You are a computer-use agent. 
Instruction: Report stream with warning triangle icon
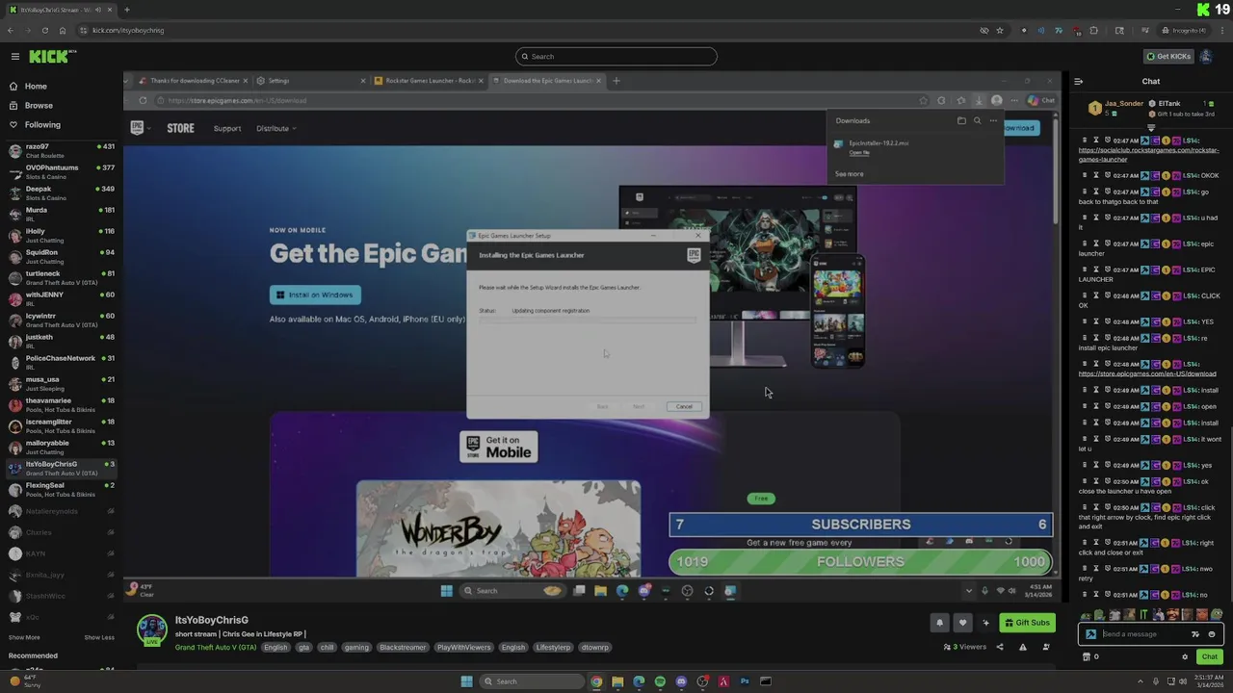pos(1023,647)
